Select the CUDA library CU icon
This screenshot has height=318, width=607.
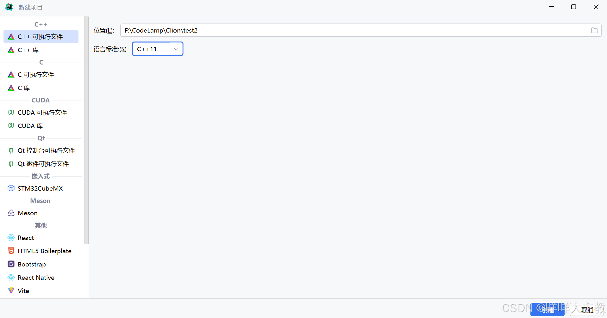(x=11, y=126)
